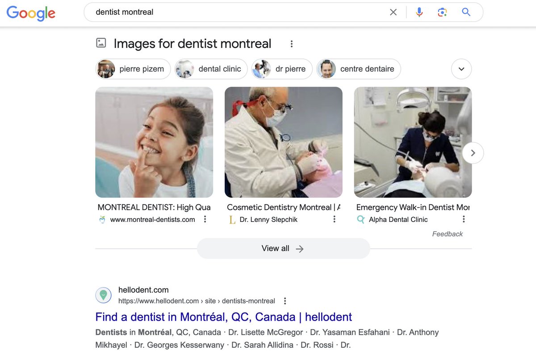Click the magnifying glass search button
This screenshot has width=536, height=363.
[466, 13]
